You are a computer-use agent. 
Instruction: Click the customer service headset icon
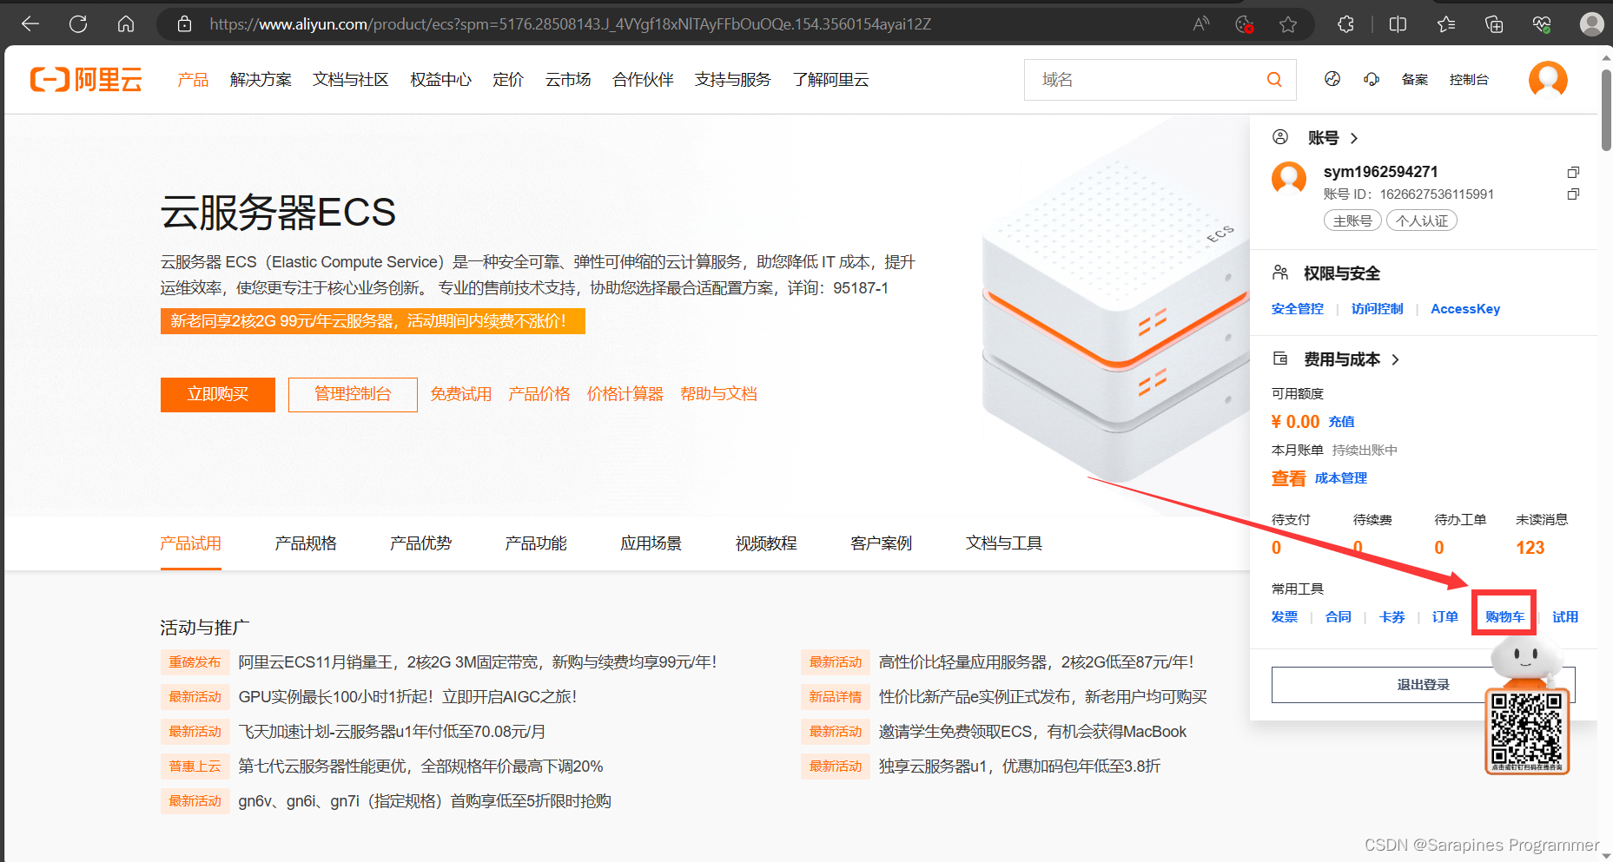point(1372,80)
